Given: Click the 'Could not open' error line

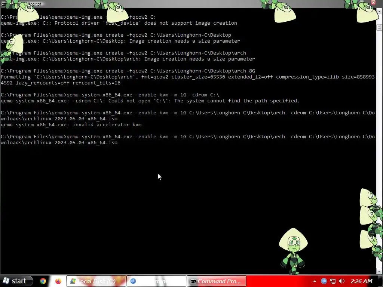Looking at the screenshot, I should point(150,101).
